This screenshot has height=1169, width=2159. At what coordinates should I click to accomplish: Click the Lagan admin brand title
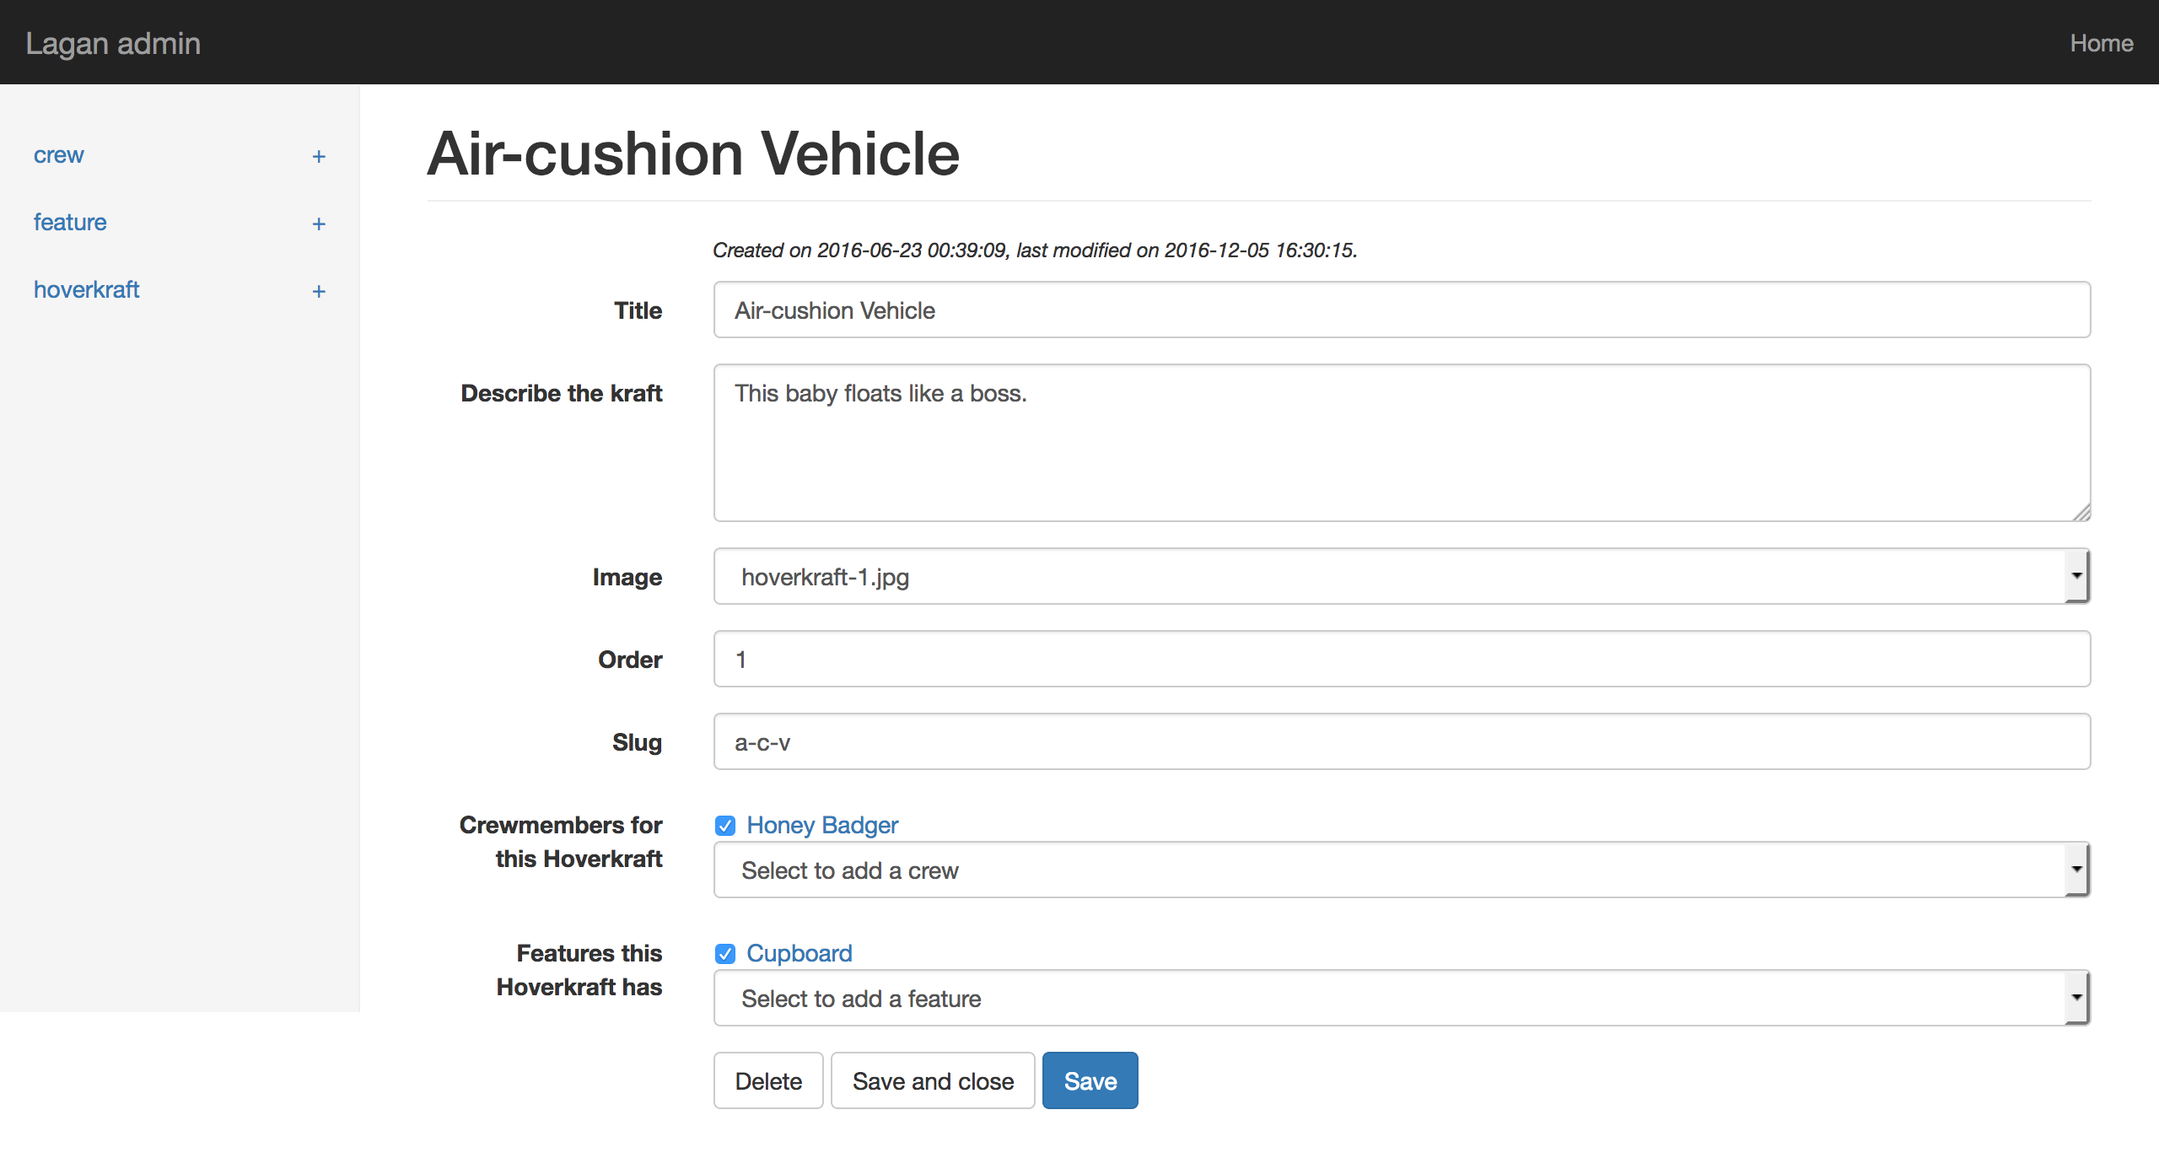(x=113, y=43)
